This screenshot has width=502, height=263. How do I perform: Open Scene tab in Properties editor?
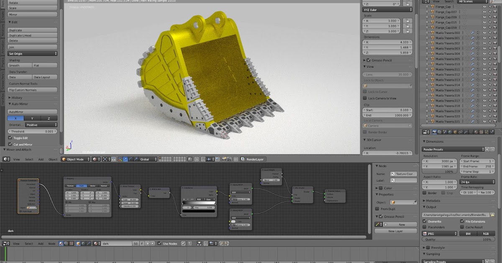click(x=445, y=132)
